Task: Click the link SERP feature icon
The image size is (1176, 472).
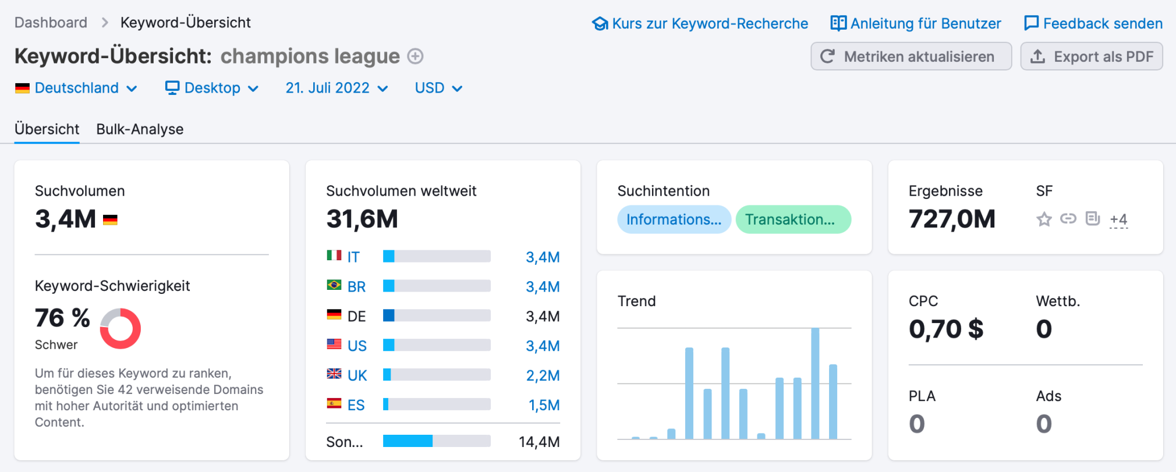Action: (1068, 219)
